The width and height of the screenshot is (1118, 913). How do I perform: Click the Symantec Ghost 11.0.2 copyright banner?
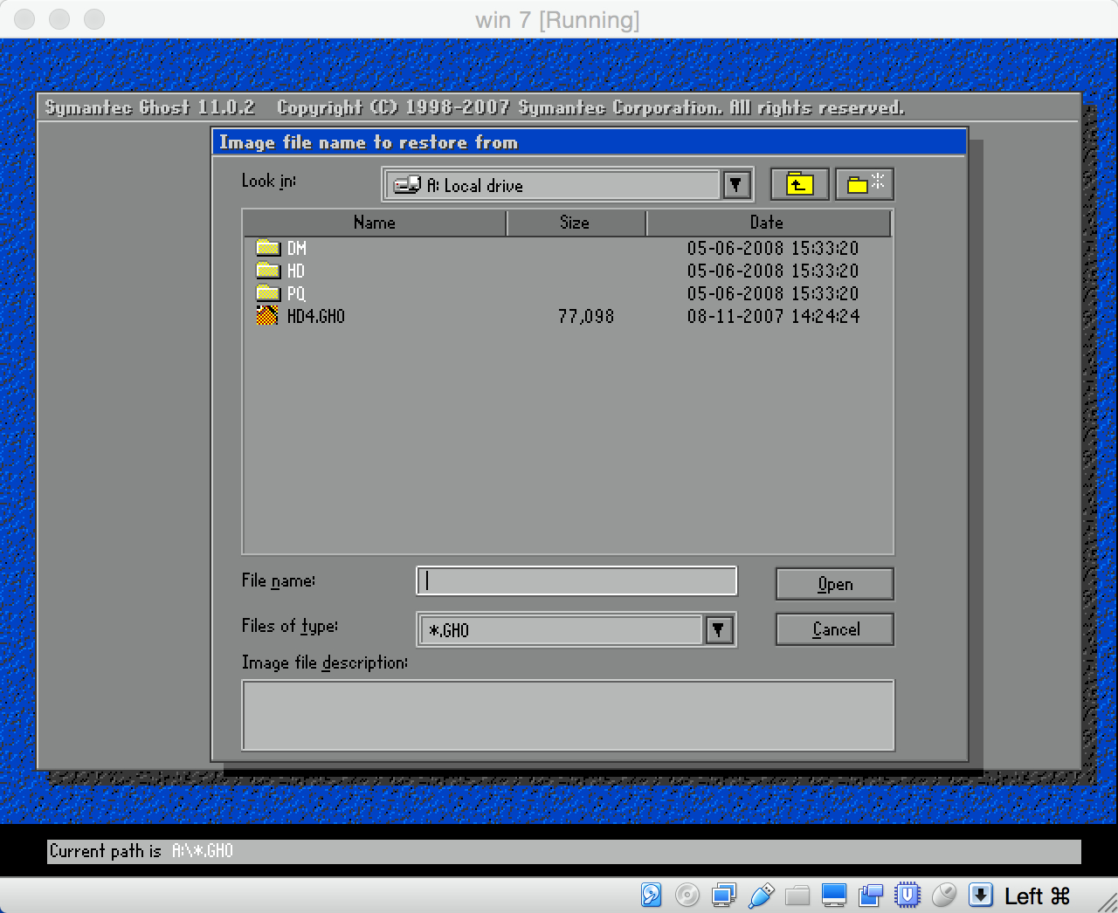[x=474, y=107]
